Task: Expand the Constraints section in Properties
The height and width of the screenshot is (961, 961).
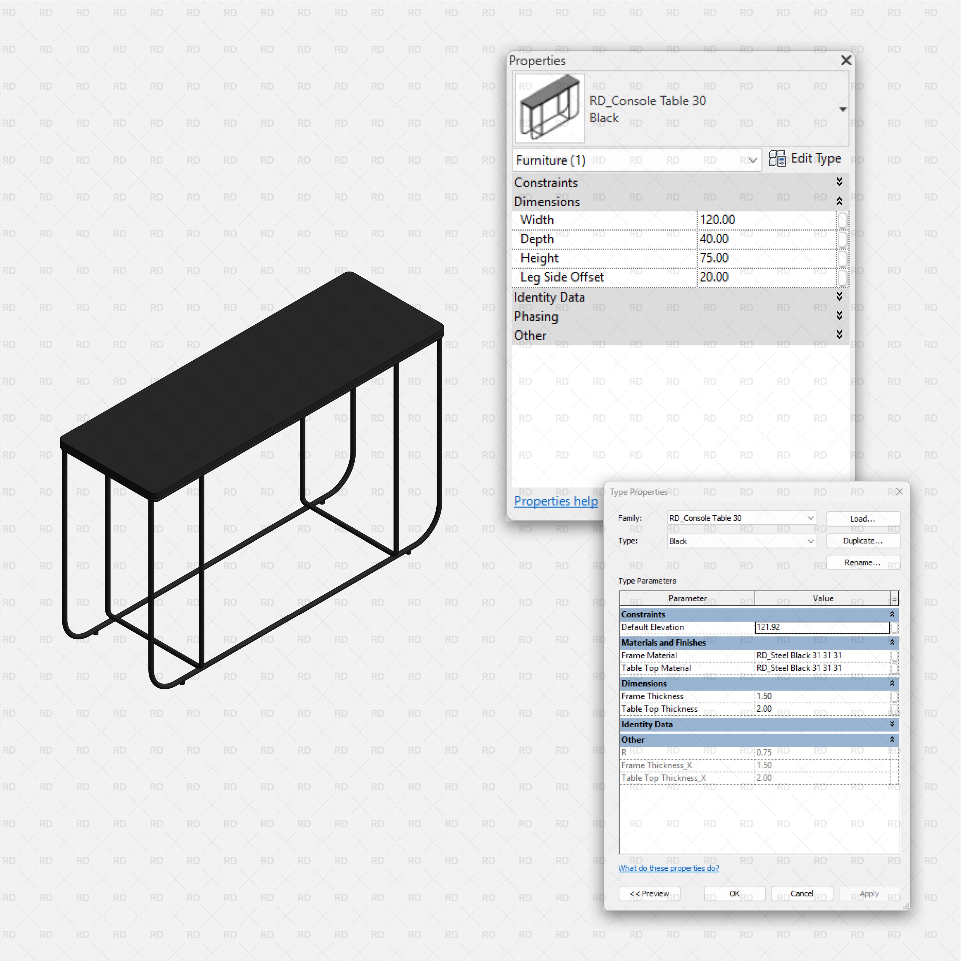Action: [839, 182]
